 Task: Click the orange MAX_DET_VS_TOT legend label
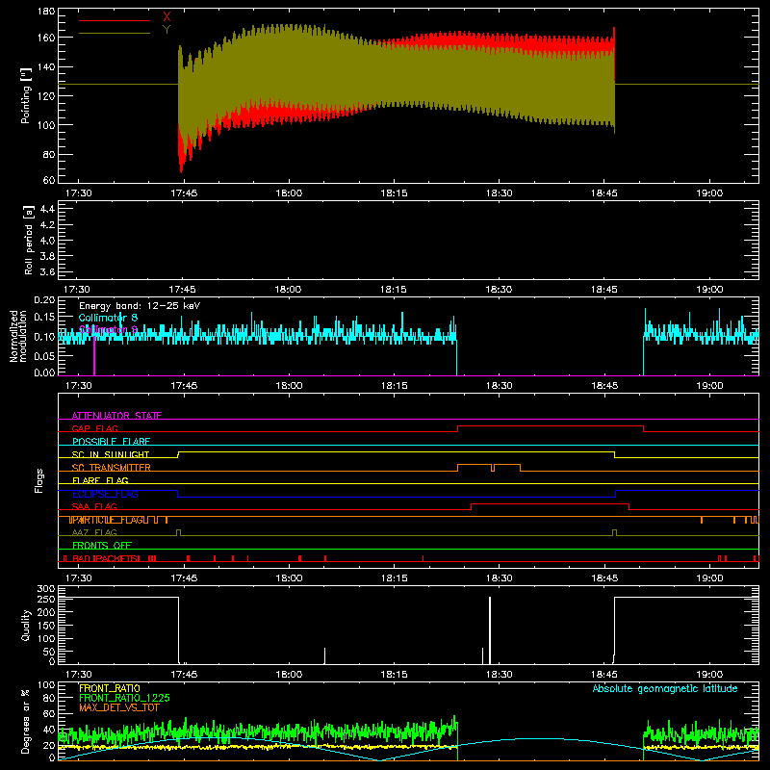[119, 707]
